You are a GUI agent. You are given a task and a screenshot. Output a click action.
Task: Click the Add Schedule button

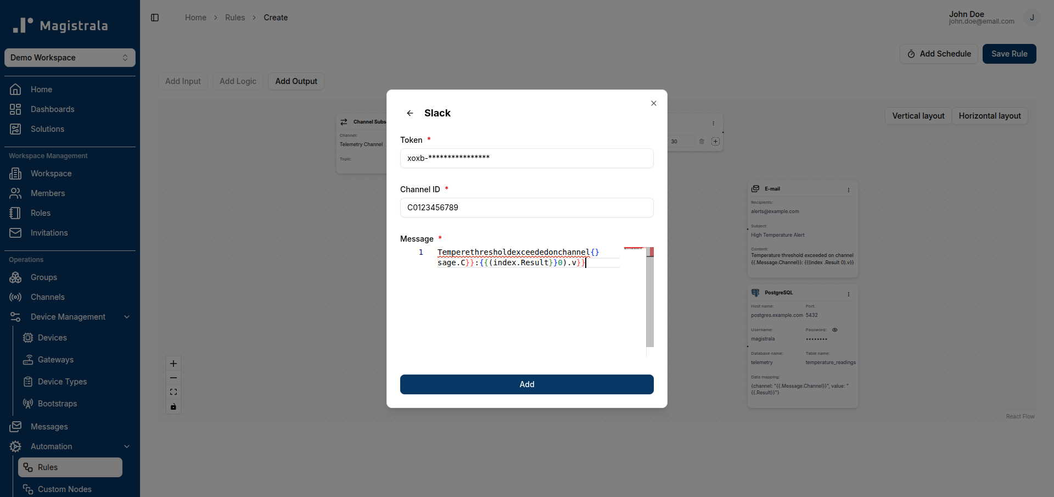pyautogui.click(x=939, y=54)
